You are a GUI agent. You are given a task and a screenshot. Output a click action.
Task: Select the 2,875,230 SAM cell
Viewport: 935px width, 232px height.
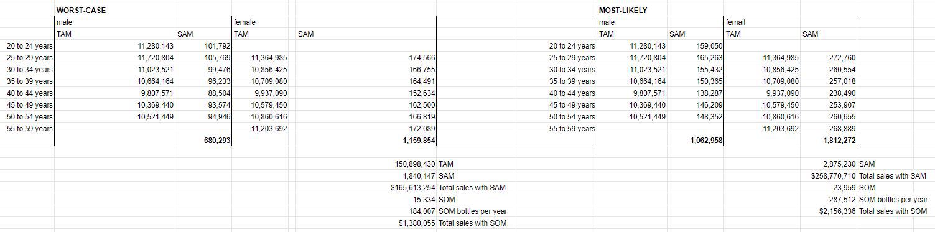point(829,164)
